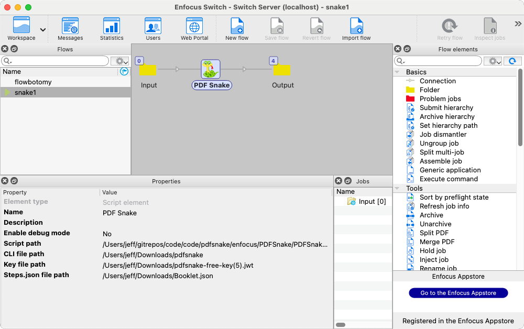Pick the Split multi-job element
Image resolution: width=524 pixels, height=329 pixels.
pos(441,152)
